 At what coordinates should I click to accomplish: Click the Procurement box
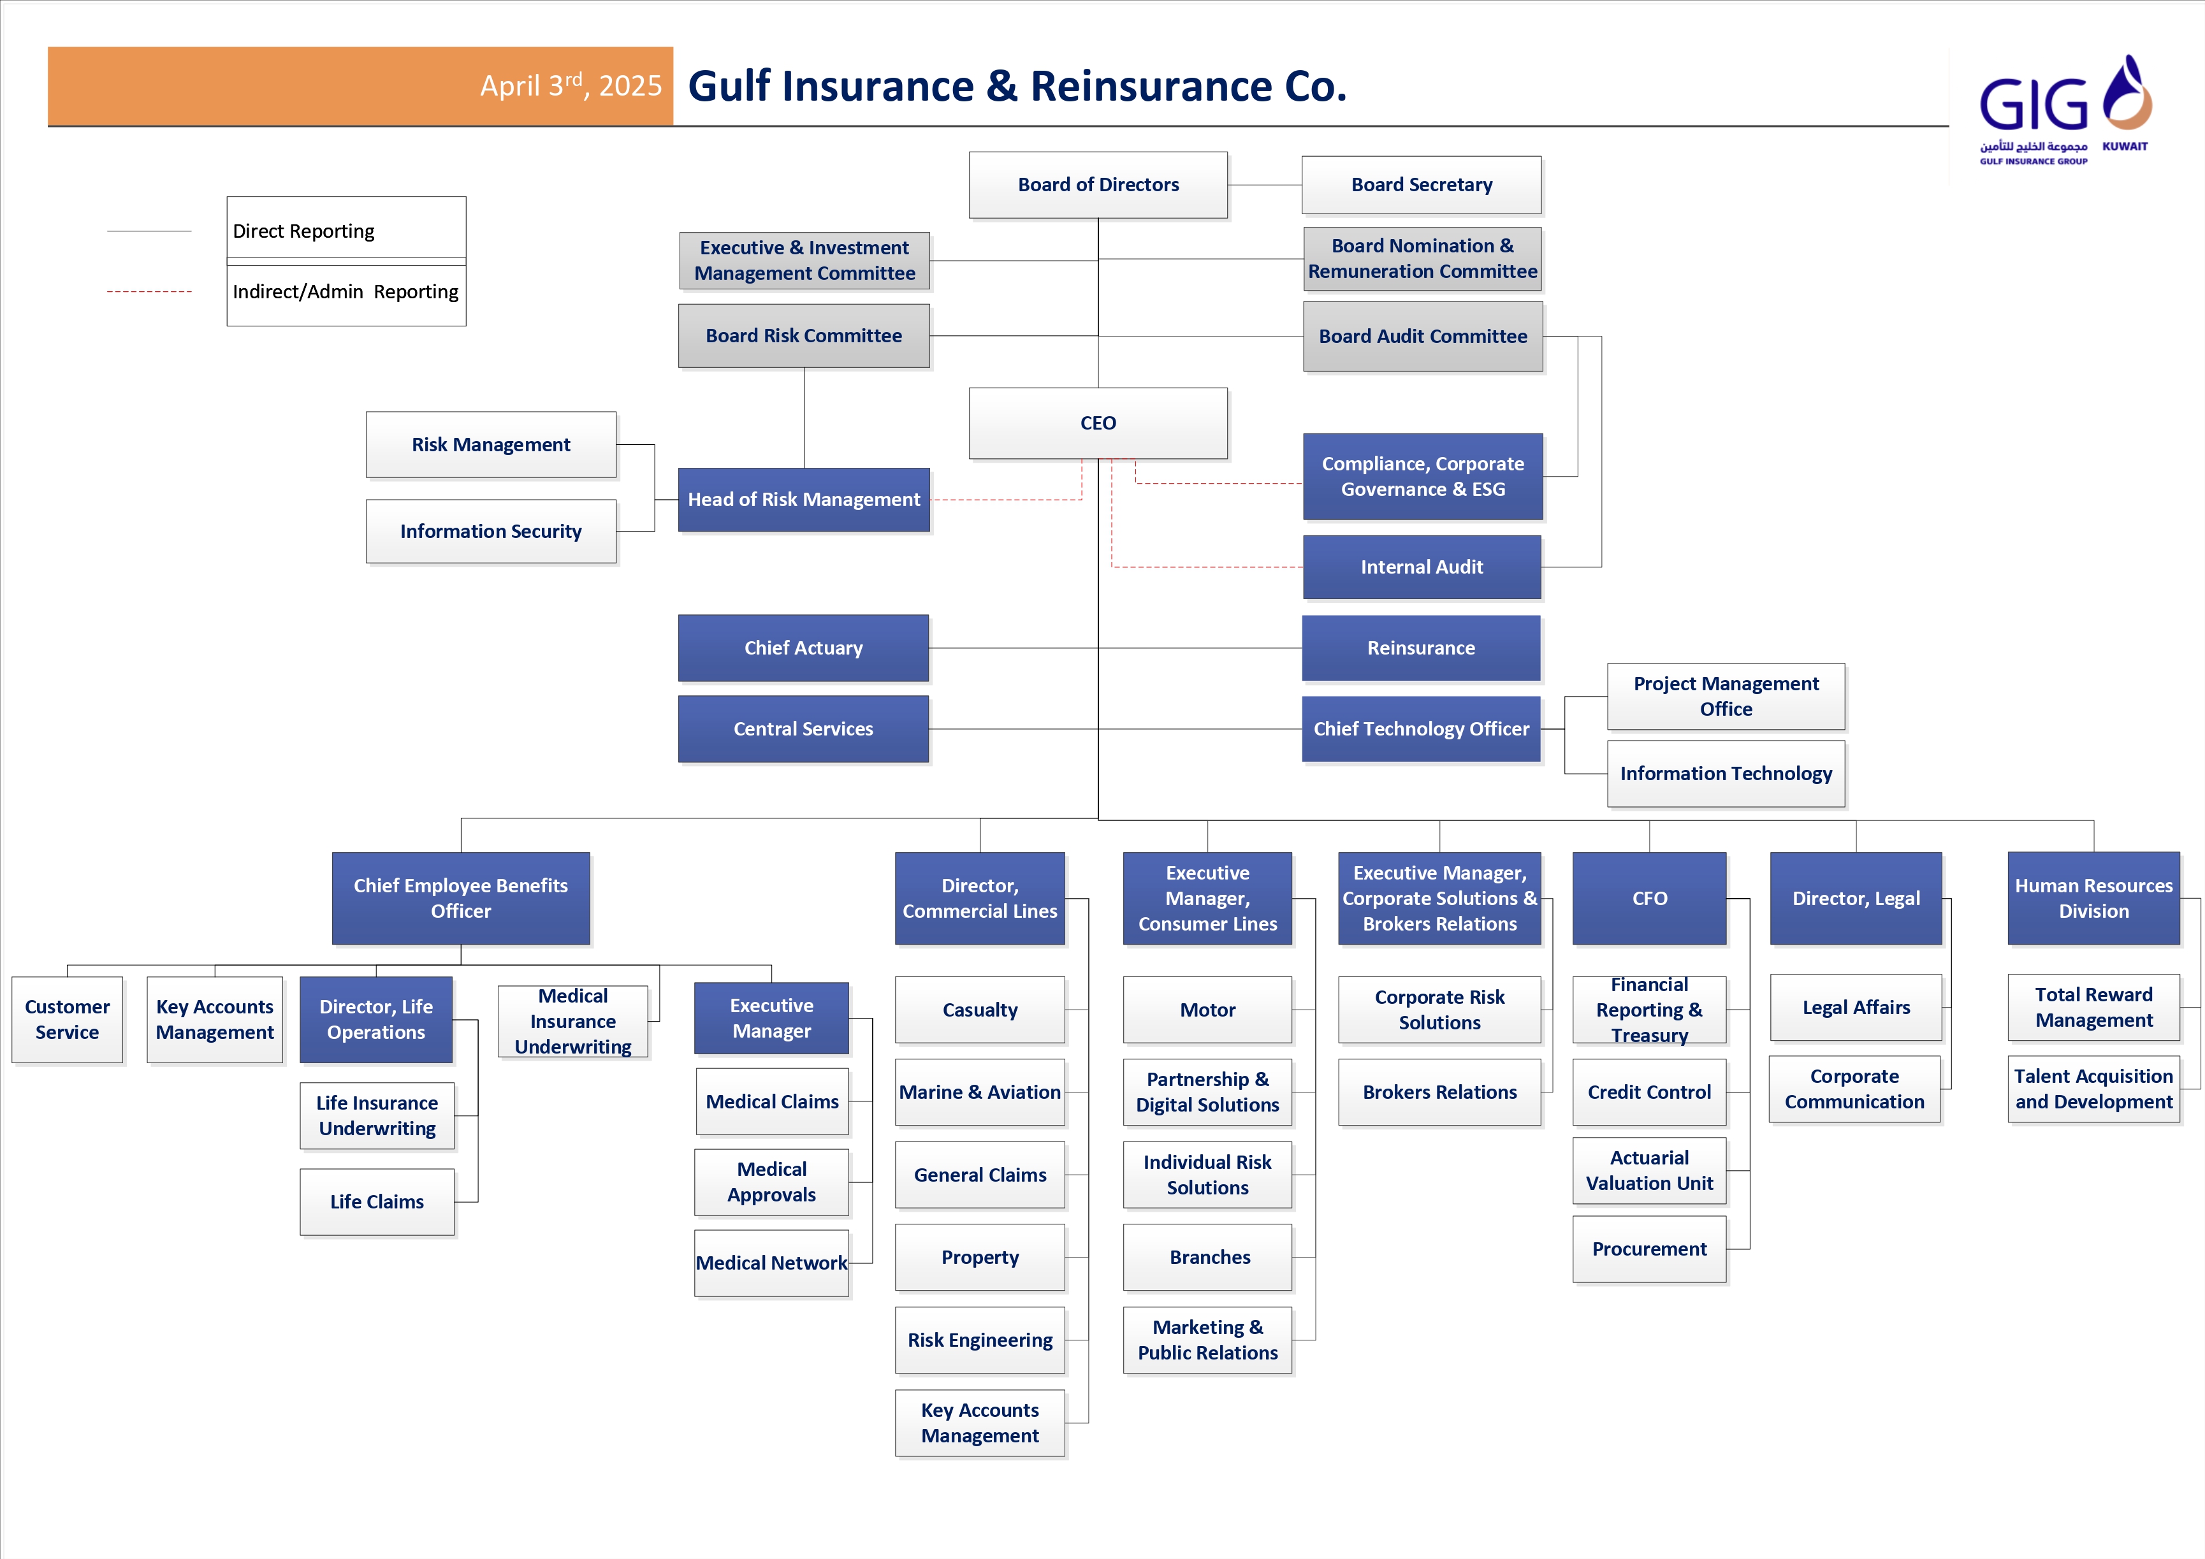tap(1649, 1249)
